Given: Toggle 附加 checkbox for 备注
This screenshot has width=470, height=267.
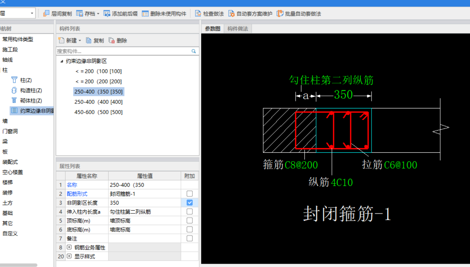Looking at the screenshot, I should pos(190,238).
